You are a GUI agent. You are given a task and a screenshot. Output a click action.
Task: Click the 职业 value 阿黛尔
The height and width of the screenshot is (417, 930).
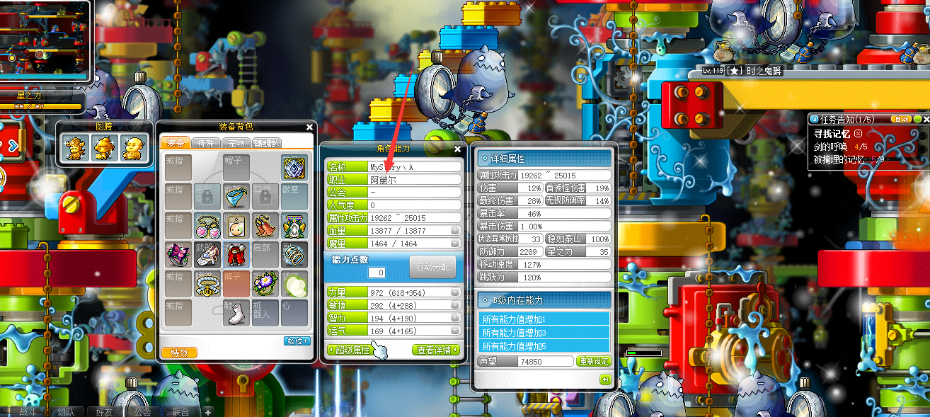415,180
